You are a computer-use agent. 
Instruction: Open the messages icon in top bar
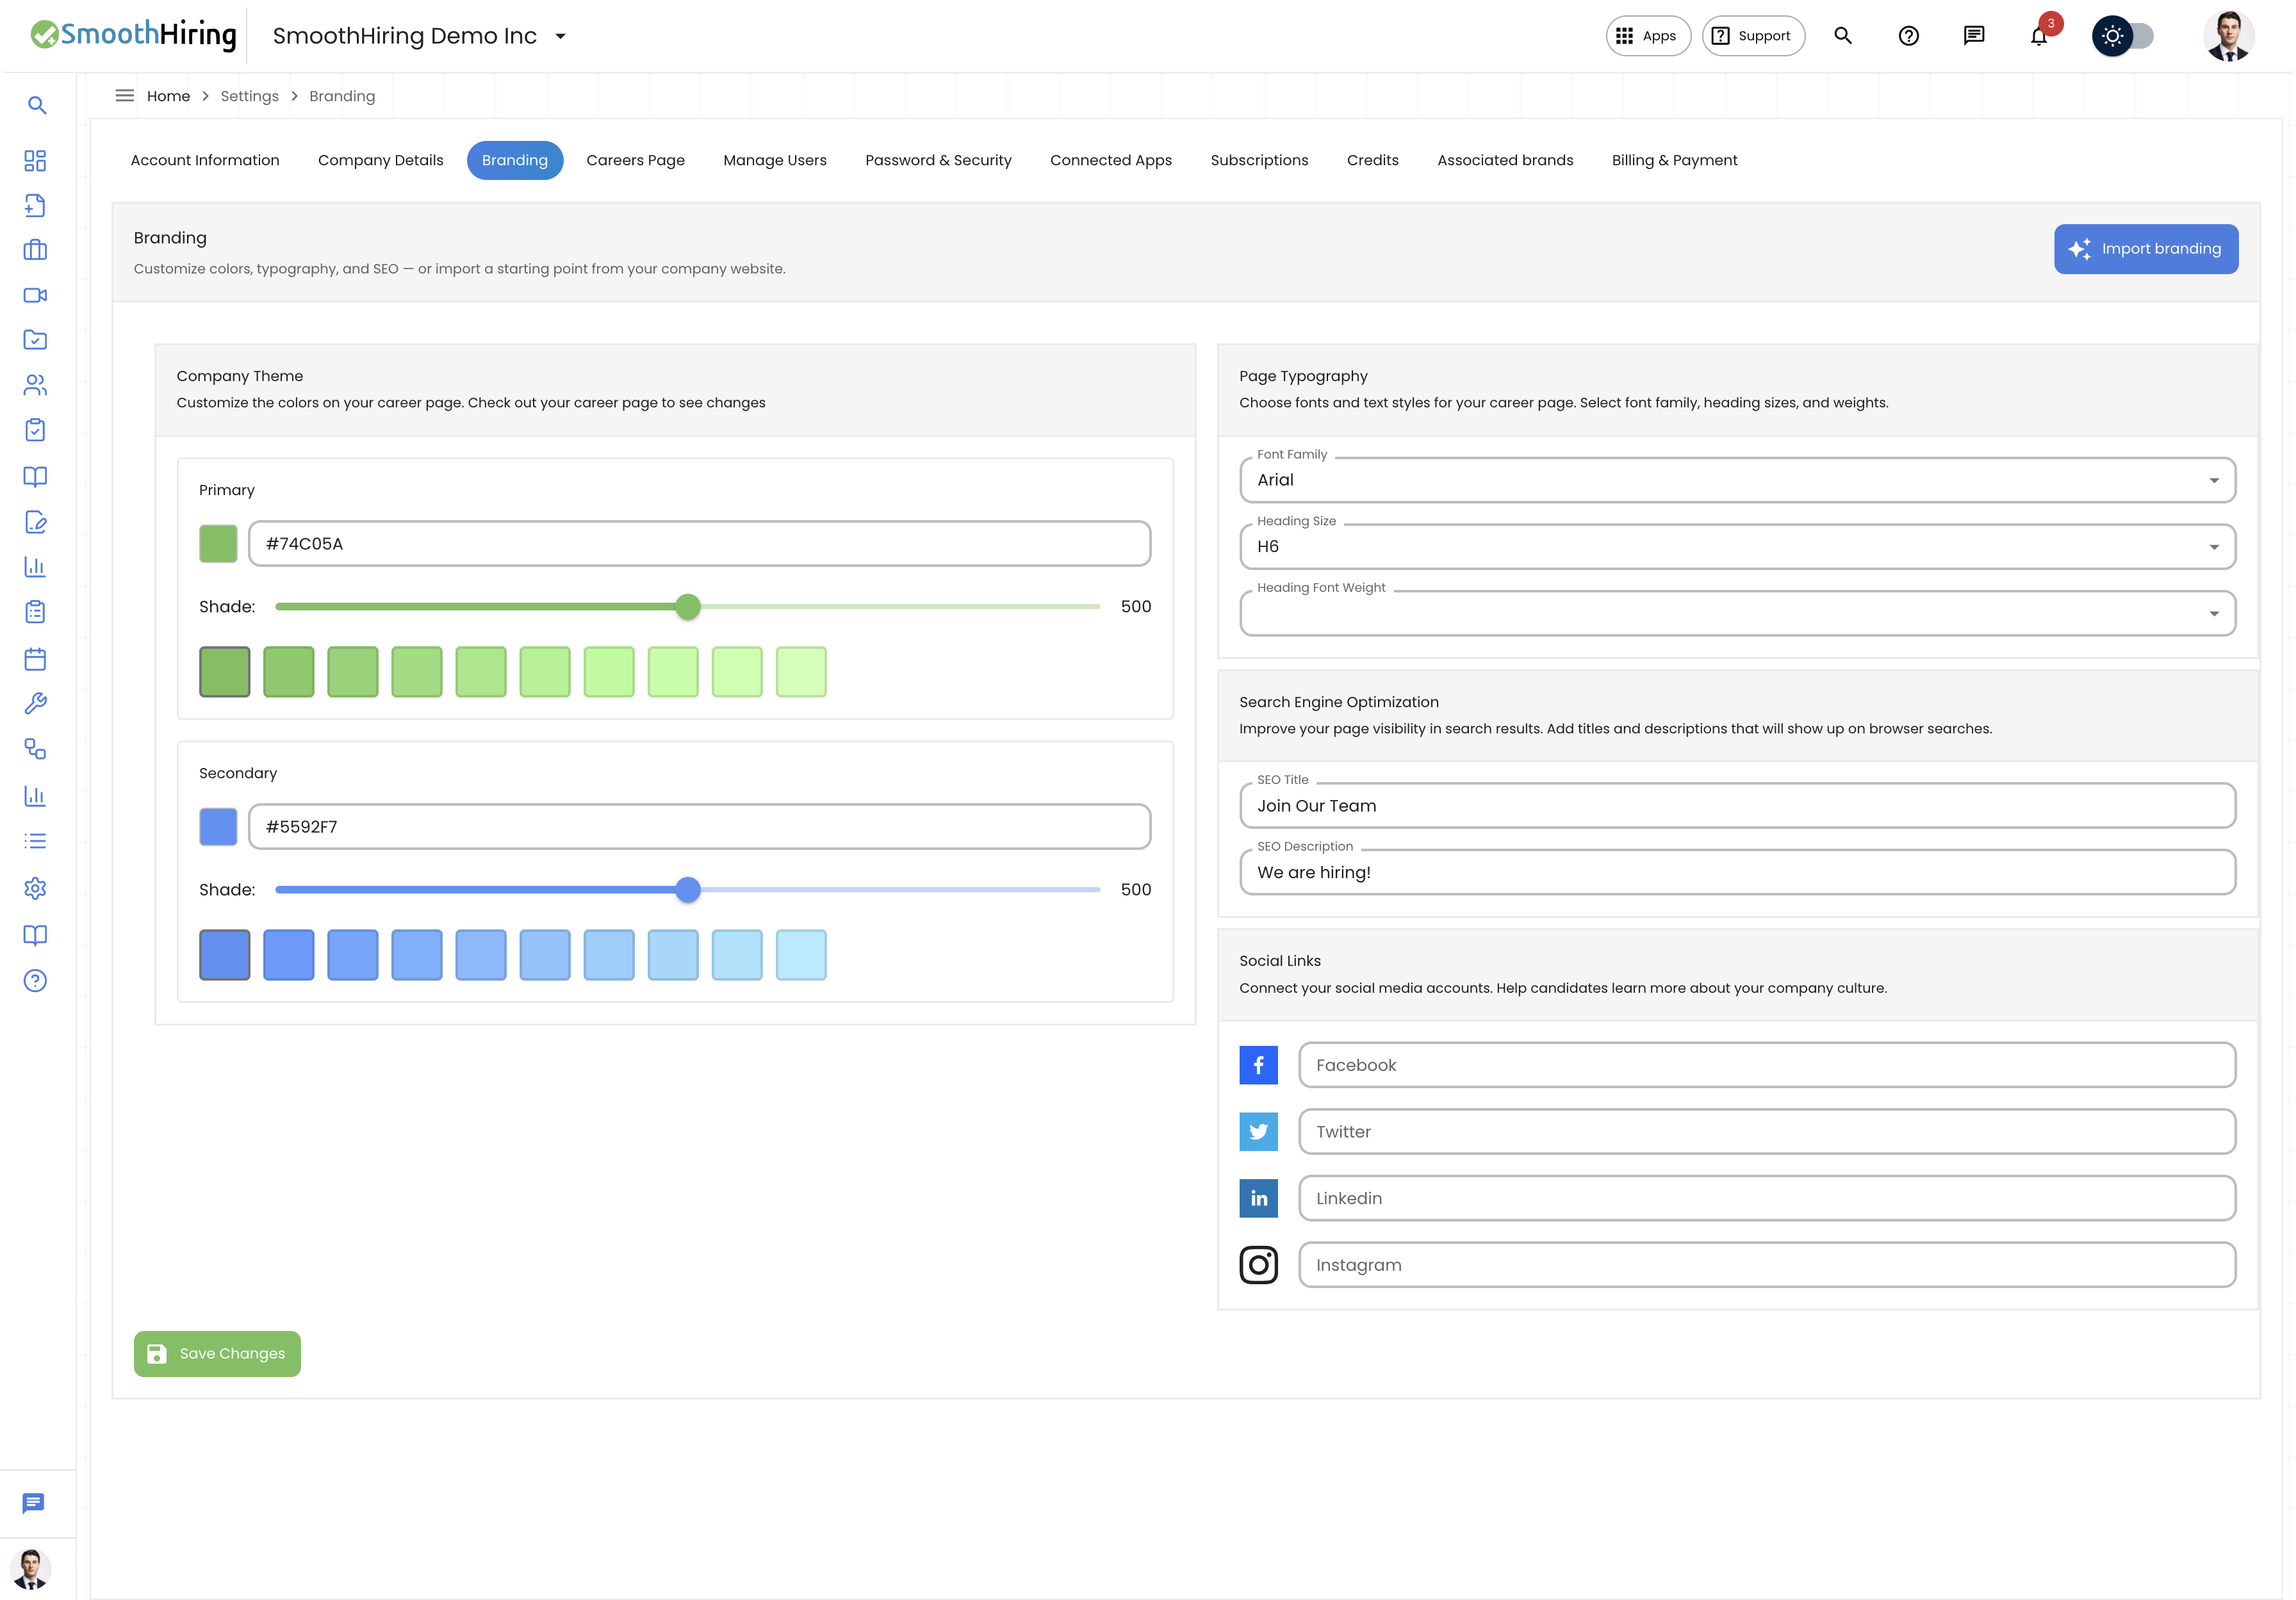tap(1974, 36)
